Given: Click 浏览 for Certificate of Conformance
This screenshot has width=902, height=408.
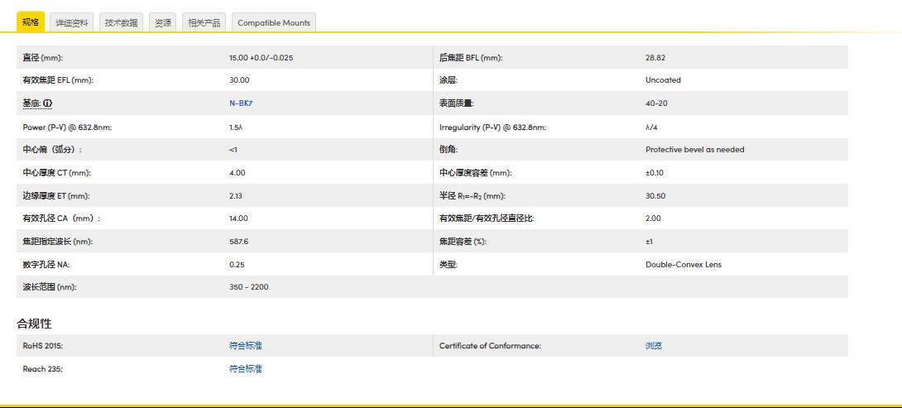Looking at the screenshot, I should (x=654, y=346).
